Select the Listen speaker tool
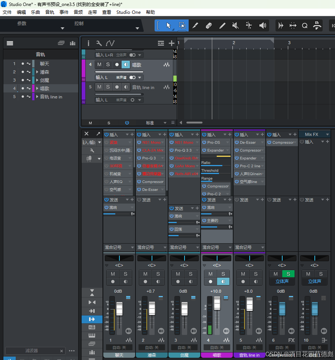This screenshot has height=360, width=335. click(x=262, y=25)
